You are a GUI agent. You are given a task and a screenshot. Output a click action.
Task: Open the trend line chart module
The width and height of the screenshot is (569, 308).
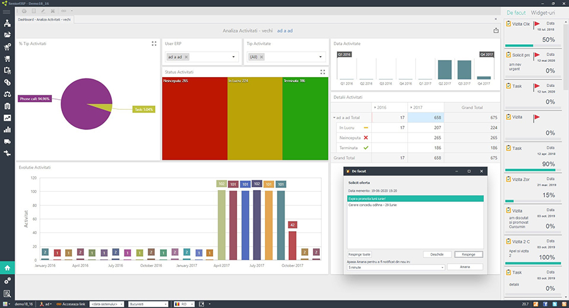[x=7, y=118]
